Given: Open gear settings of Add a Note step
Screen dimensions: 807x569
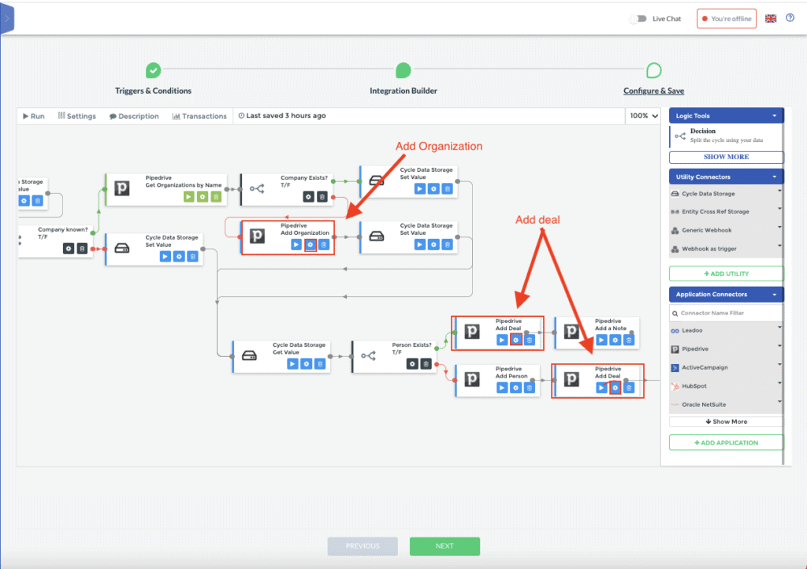Looking at the screenshot, I should coord(615,340).
